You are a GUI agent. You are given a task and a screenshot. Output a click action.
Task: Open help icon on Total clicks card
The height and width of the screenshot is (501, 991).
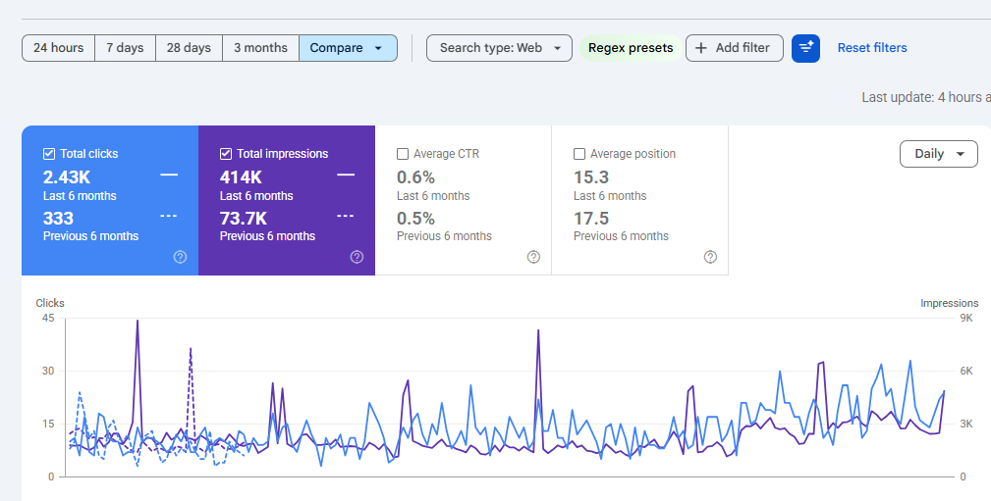(180, 257)
